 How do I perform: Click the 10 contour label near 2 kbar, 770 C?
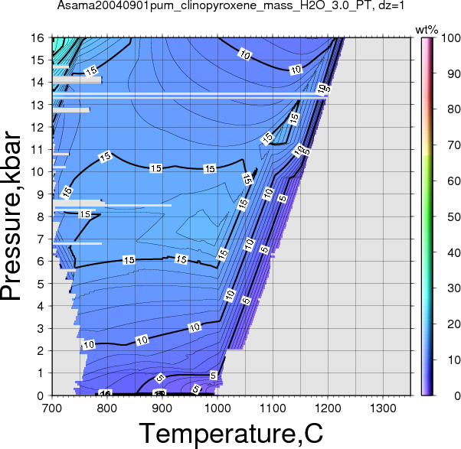click(89, 345)
